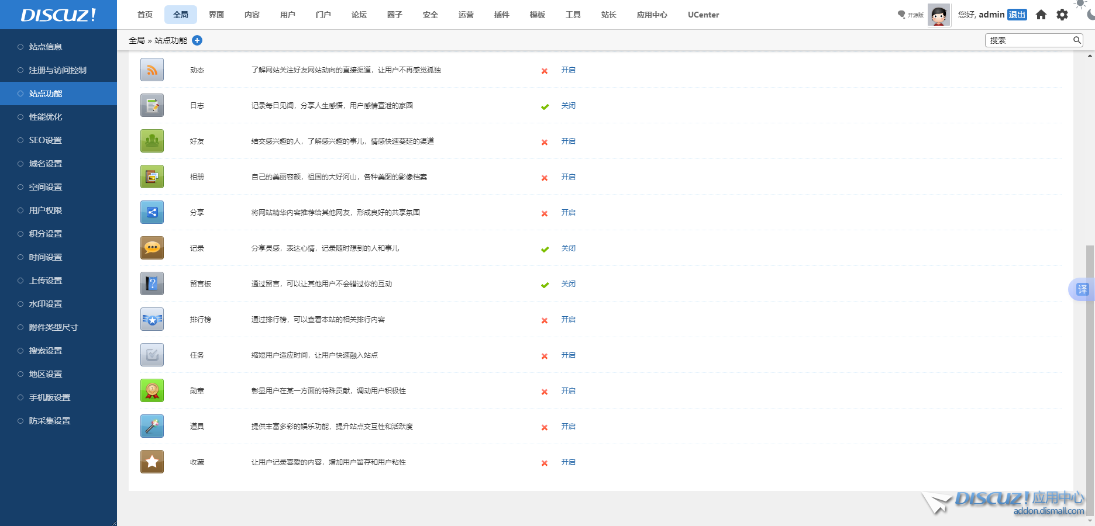
Task: Click the RSS feed icon for 动态
Action: [x=152, y=70]
